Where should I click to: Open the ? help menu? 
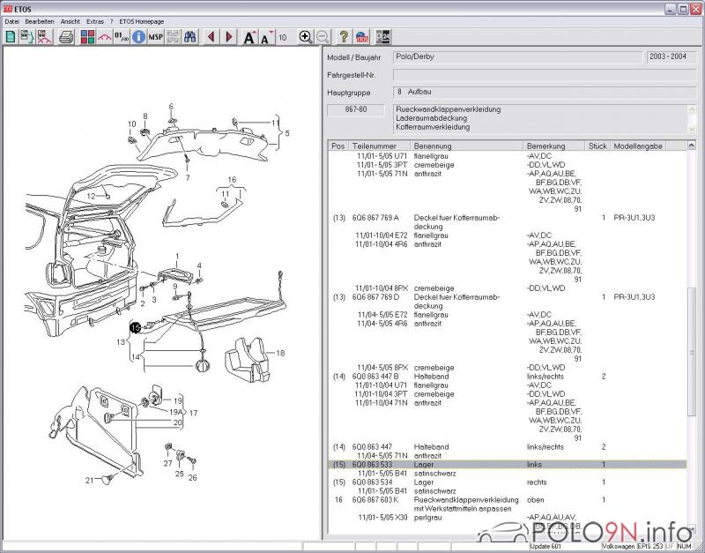coord(112,21)
